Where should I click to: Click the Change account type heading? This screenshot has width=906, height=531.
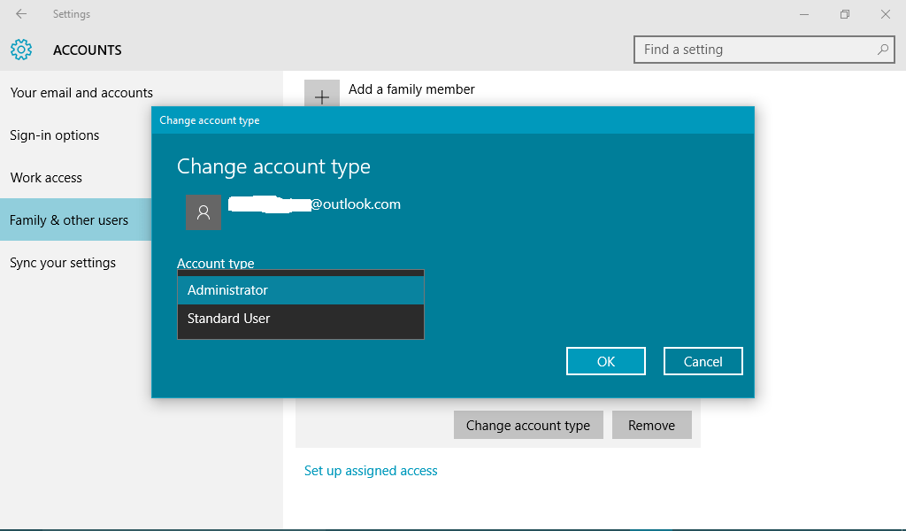tap(273, 166)
